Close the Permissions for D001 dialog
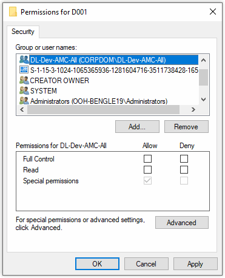The height and width of the screenshot is (278, 225). tap(213, 12)
